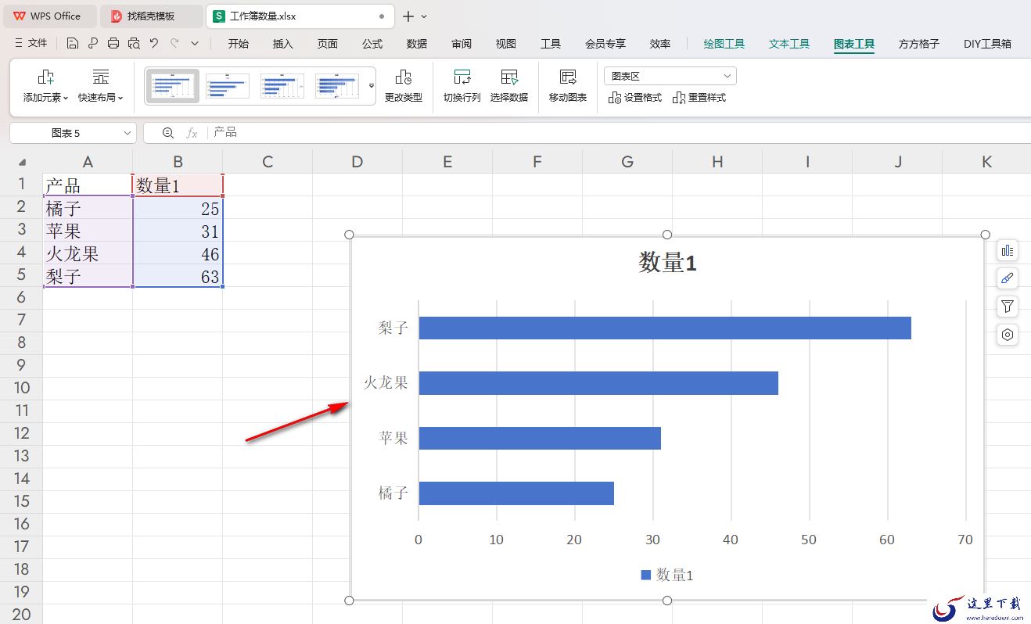1031x624 pixels.
Task: Open the 会员专享 ribbon tab
Action: (x=605, y=44)
